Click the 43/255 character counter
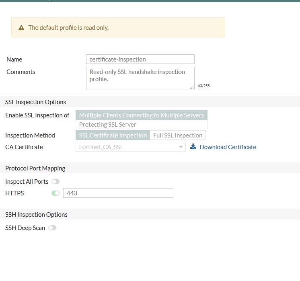Viewport: 300px width, 281px height. (203, 86)
